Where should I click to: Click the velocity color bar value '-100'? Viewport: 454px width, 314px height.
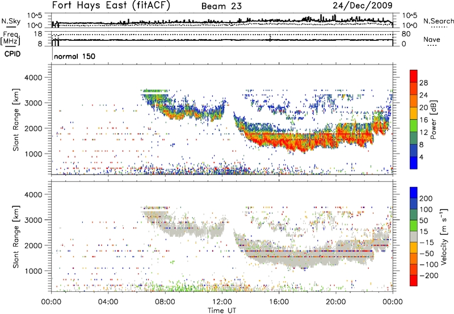[x=429, y=264]
